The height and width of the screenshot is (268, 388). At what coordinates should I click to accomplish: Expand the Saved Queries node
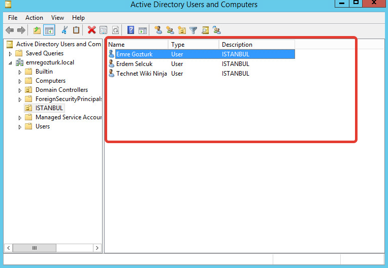10,54
